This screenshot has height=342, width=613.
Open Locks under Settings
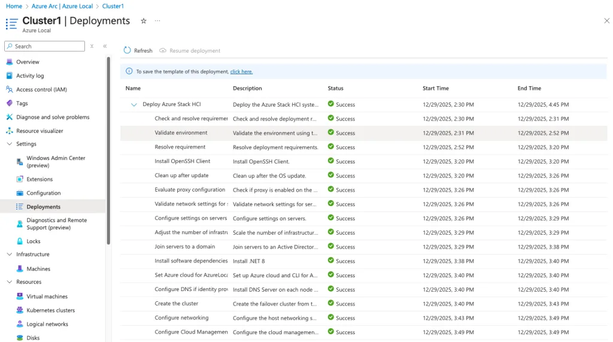(34, 241)
